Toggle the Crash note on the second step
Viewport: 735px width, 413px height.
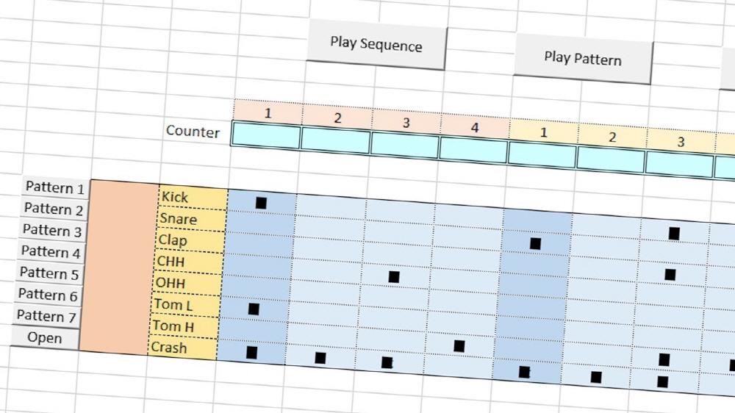pyautogui.click(x=320, y=359)
